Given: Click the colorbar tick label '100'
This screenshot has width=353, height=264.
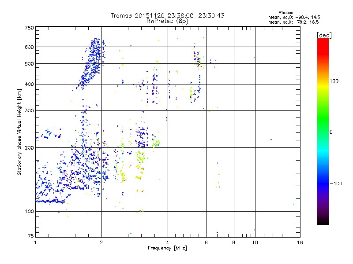Looking at the screenshot, I should pyautogui.click(x=334, y=81).
